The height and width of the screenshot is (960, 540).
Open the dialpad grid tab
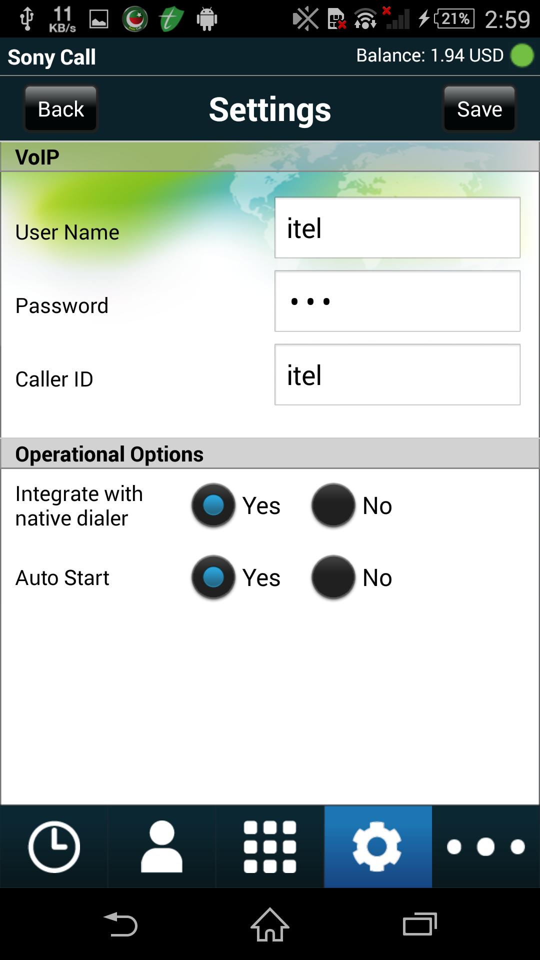pos(270,846)
